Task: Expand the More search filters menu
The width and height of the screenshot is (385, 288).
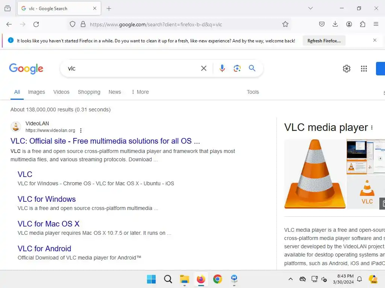Action: (x=140, y=92)
